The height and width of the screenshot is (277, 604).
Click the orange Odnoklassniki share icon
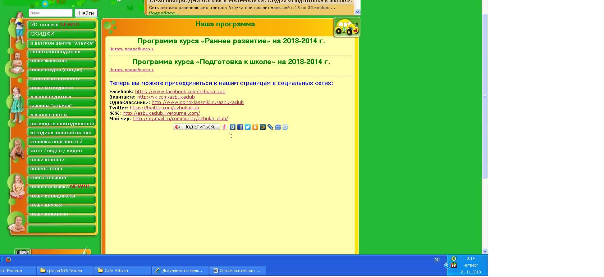pos(255,127)
